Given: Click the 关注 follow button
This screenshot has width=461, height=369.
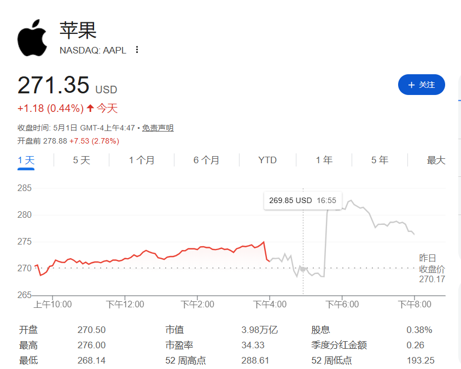Looking at the screenshot, I should pyautogui.click(x=421, y=85).
